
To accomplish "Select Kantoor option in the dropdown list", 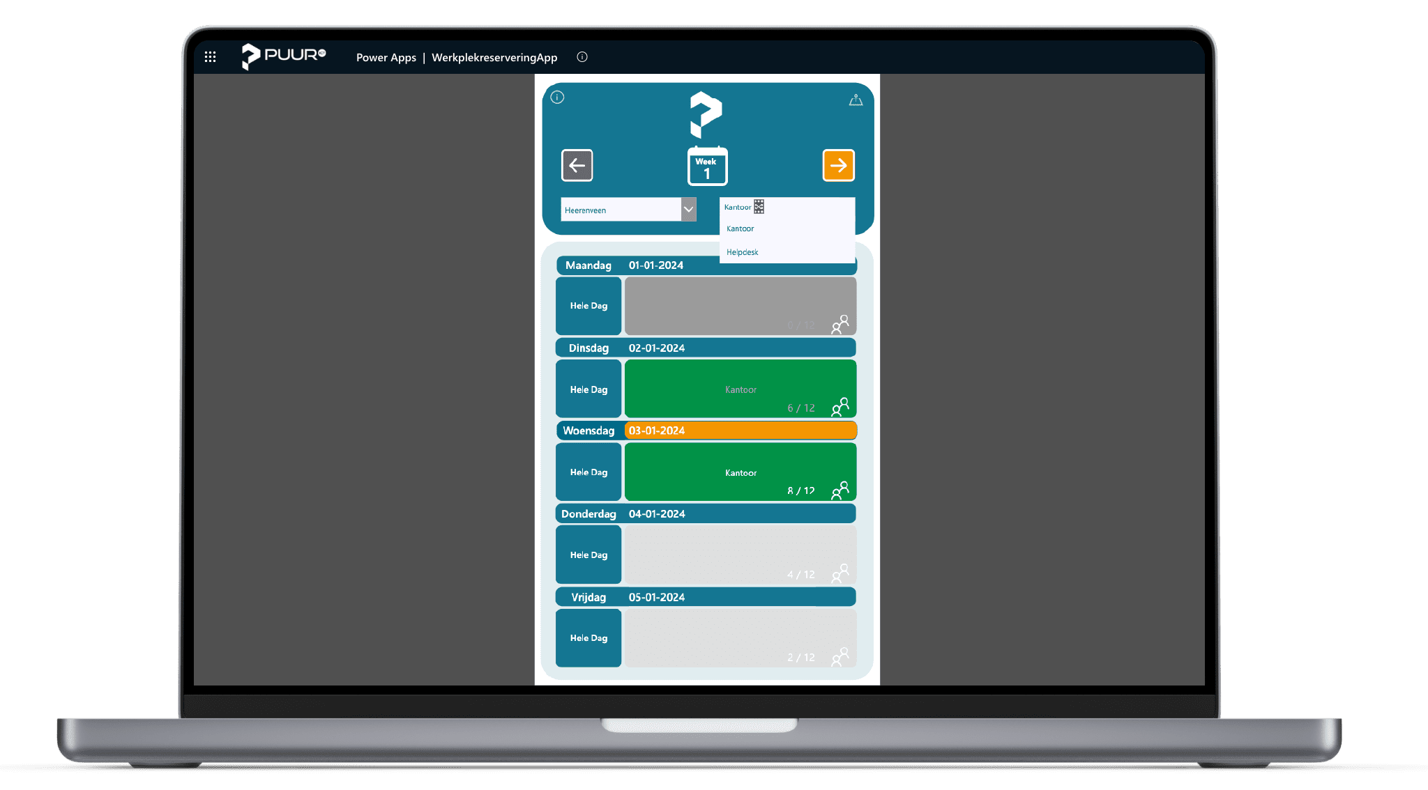I will 787,229.
